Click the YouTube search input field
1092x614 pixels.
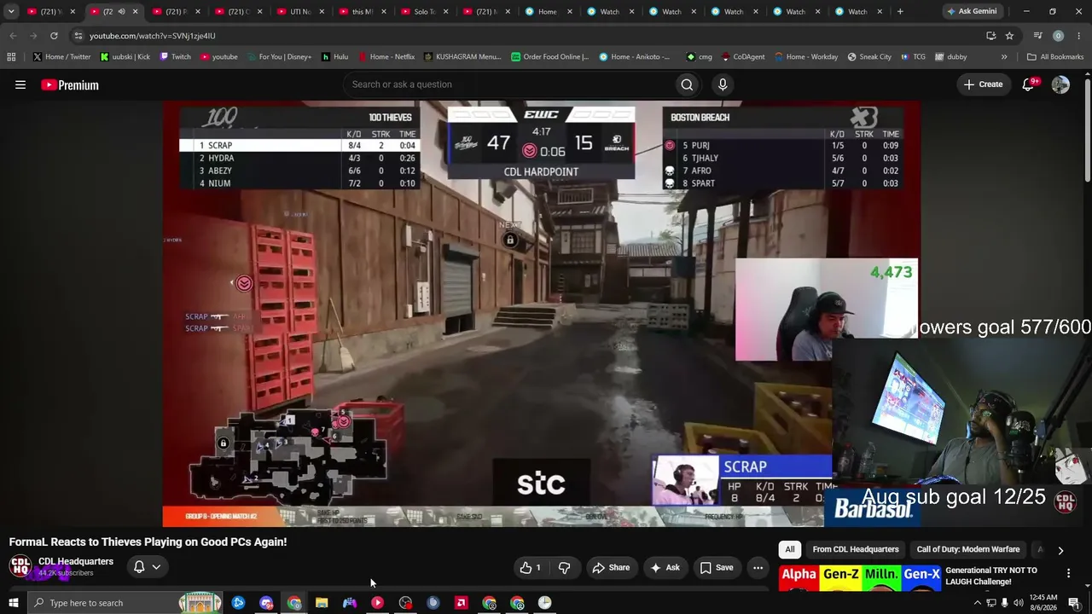(508, 84)
